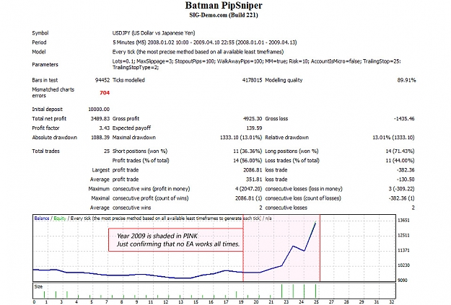Click the 'Long positions (won %)' label

292,151
